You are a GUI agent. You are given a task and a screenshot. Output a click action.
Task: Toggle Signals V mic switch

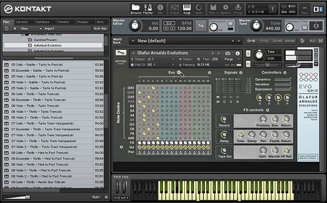point(231,97)
